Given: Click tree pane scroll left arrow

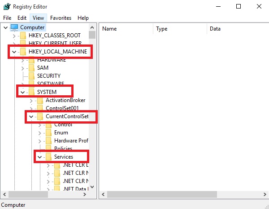Looking at the screenshot, I should (4, 194).
